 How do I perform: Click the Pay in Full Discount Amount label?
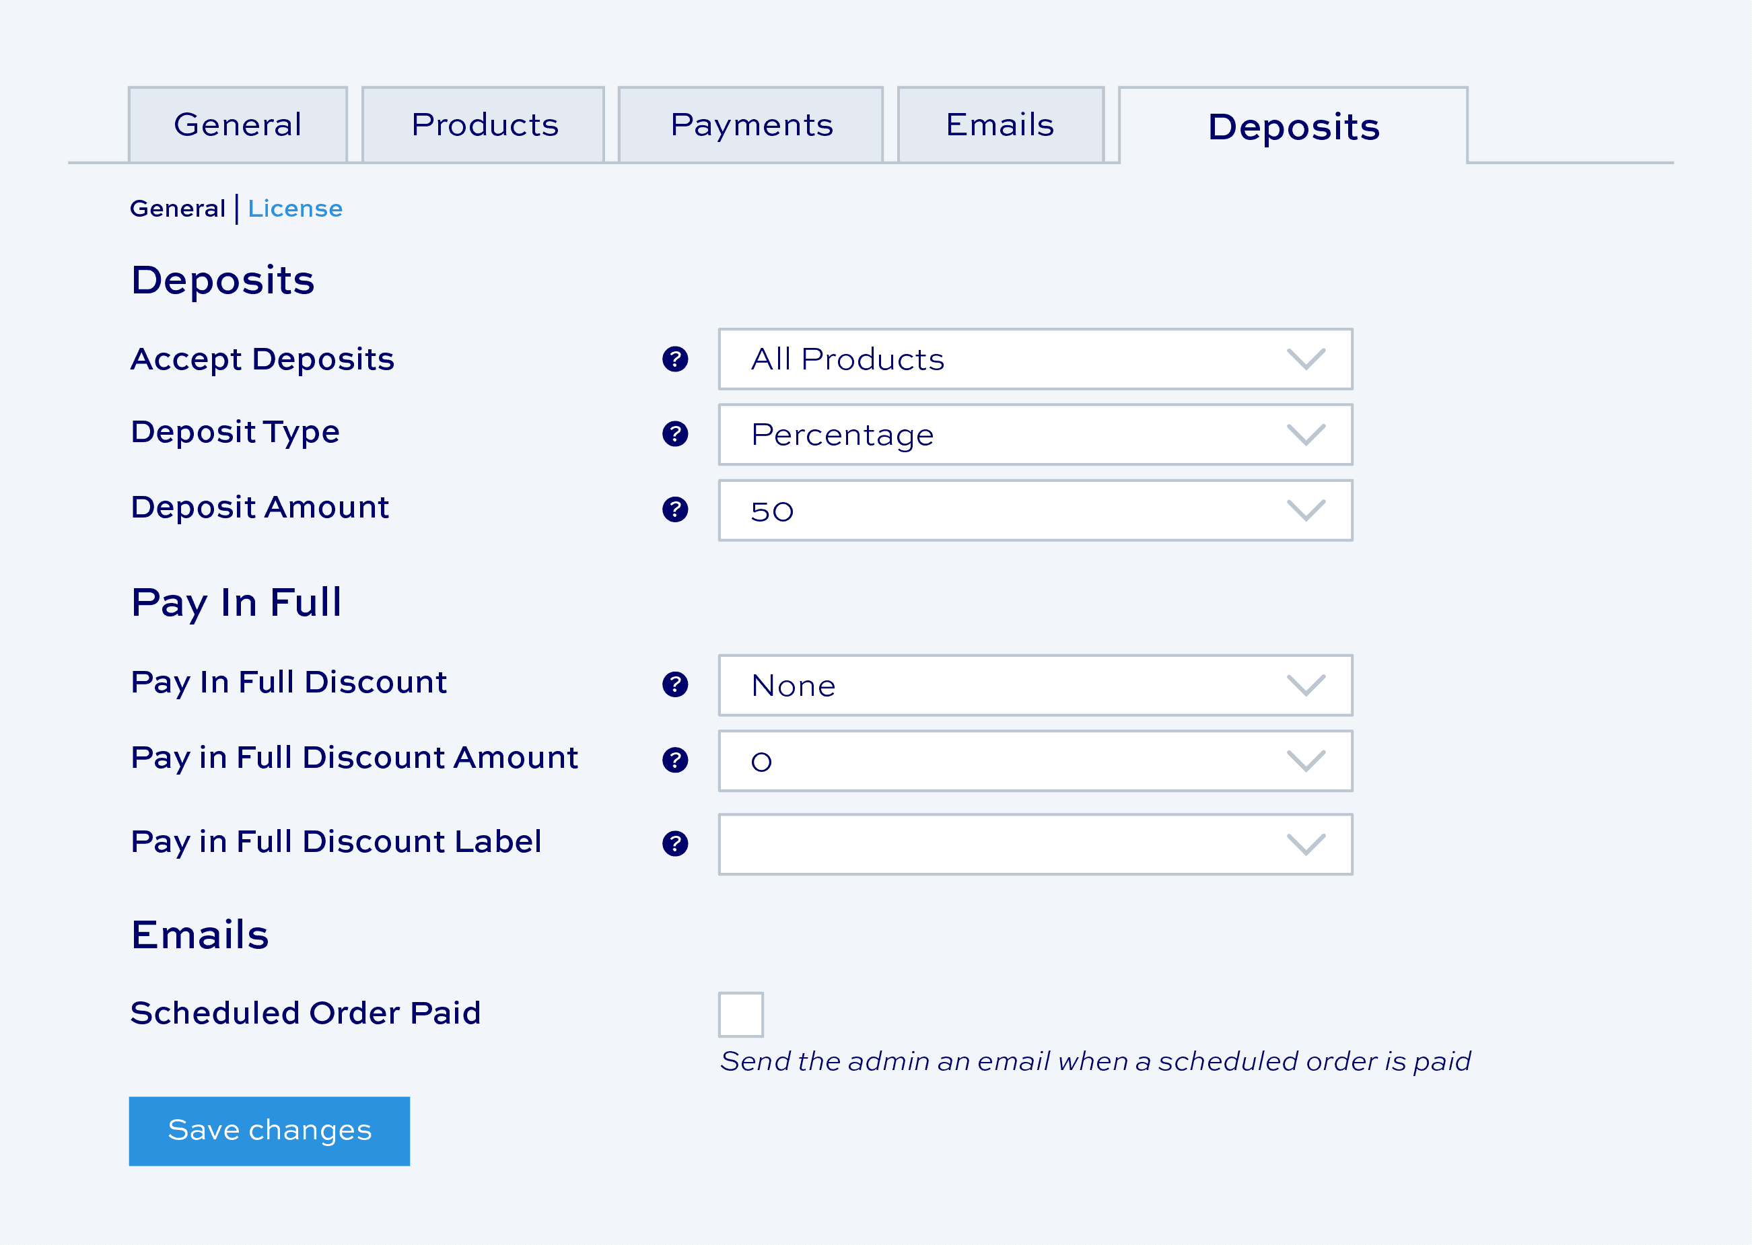(x=354, y=758)
